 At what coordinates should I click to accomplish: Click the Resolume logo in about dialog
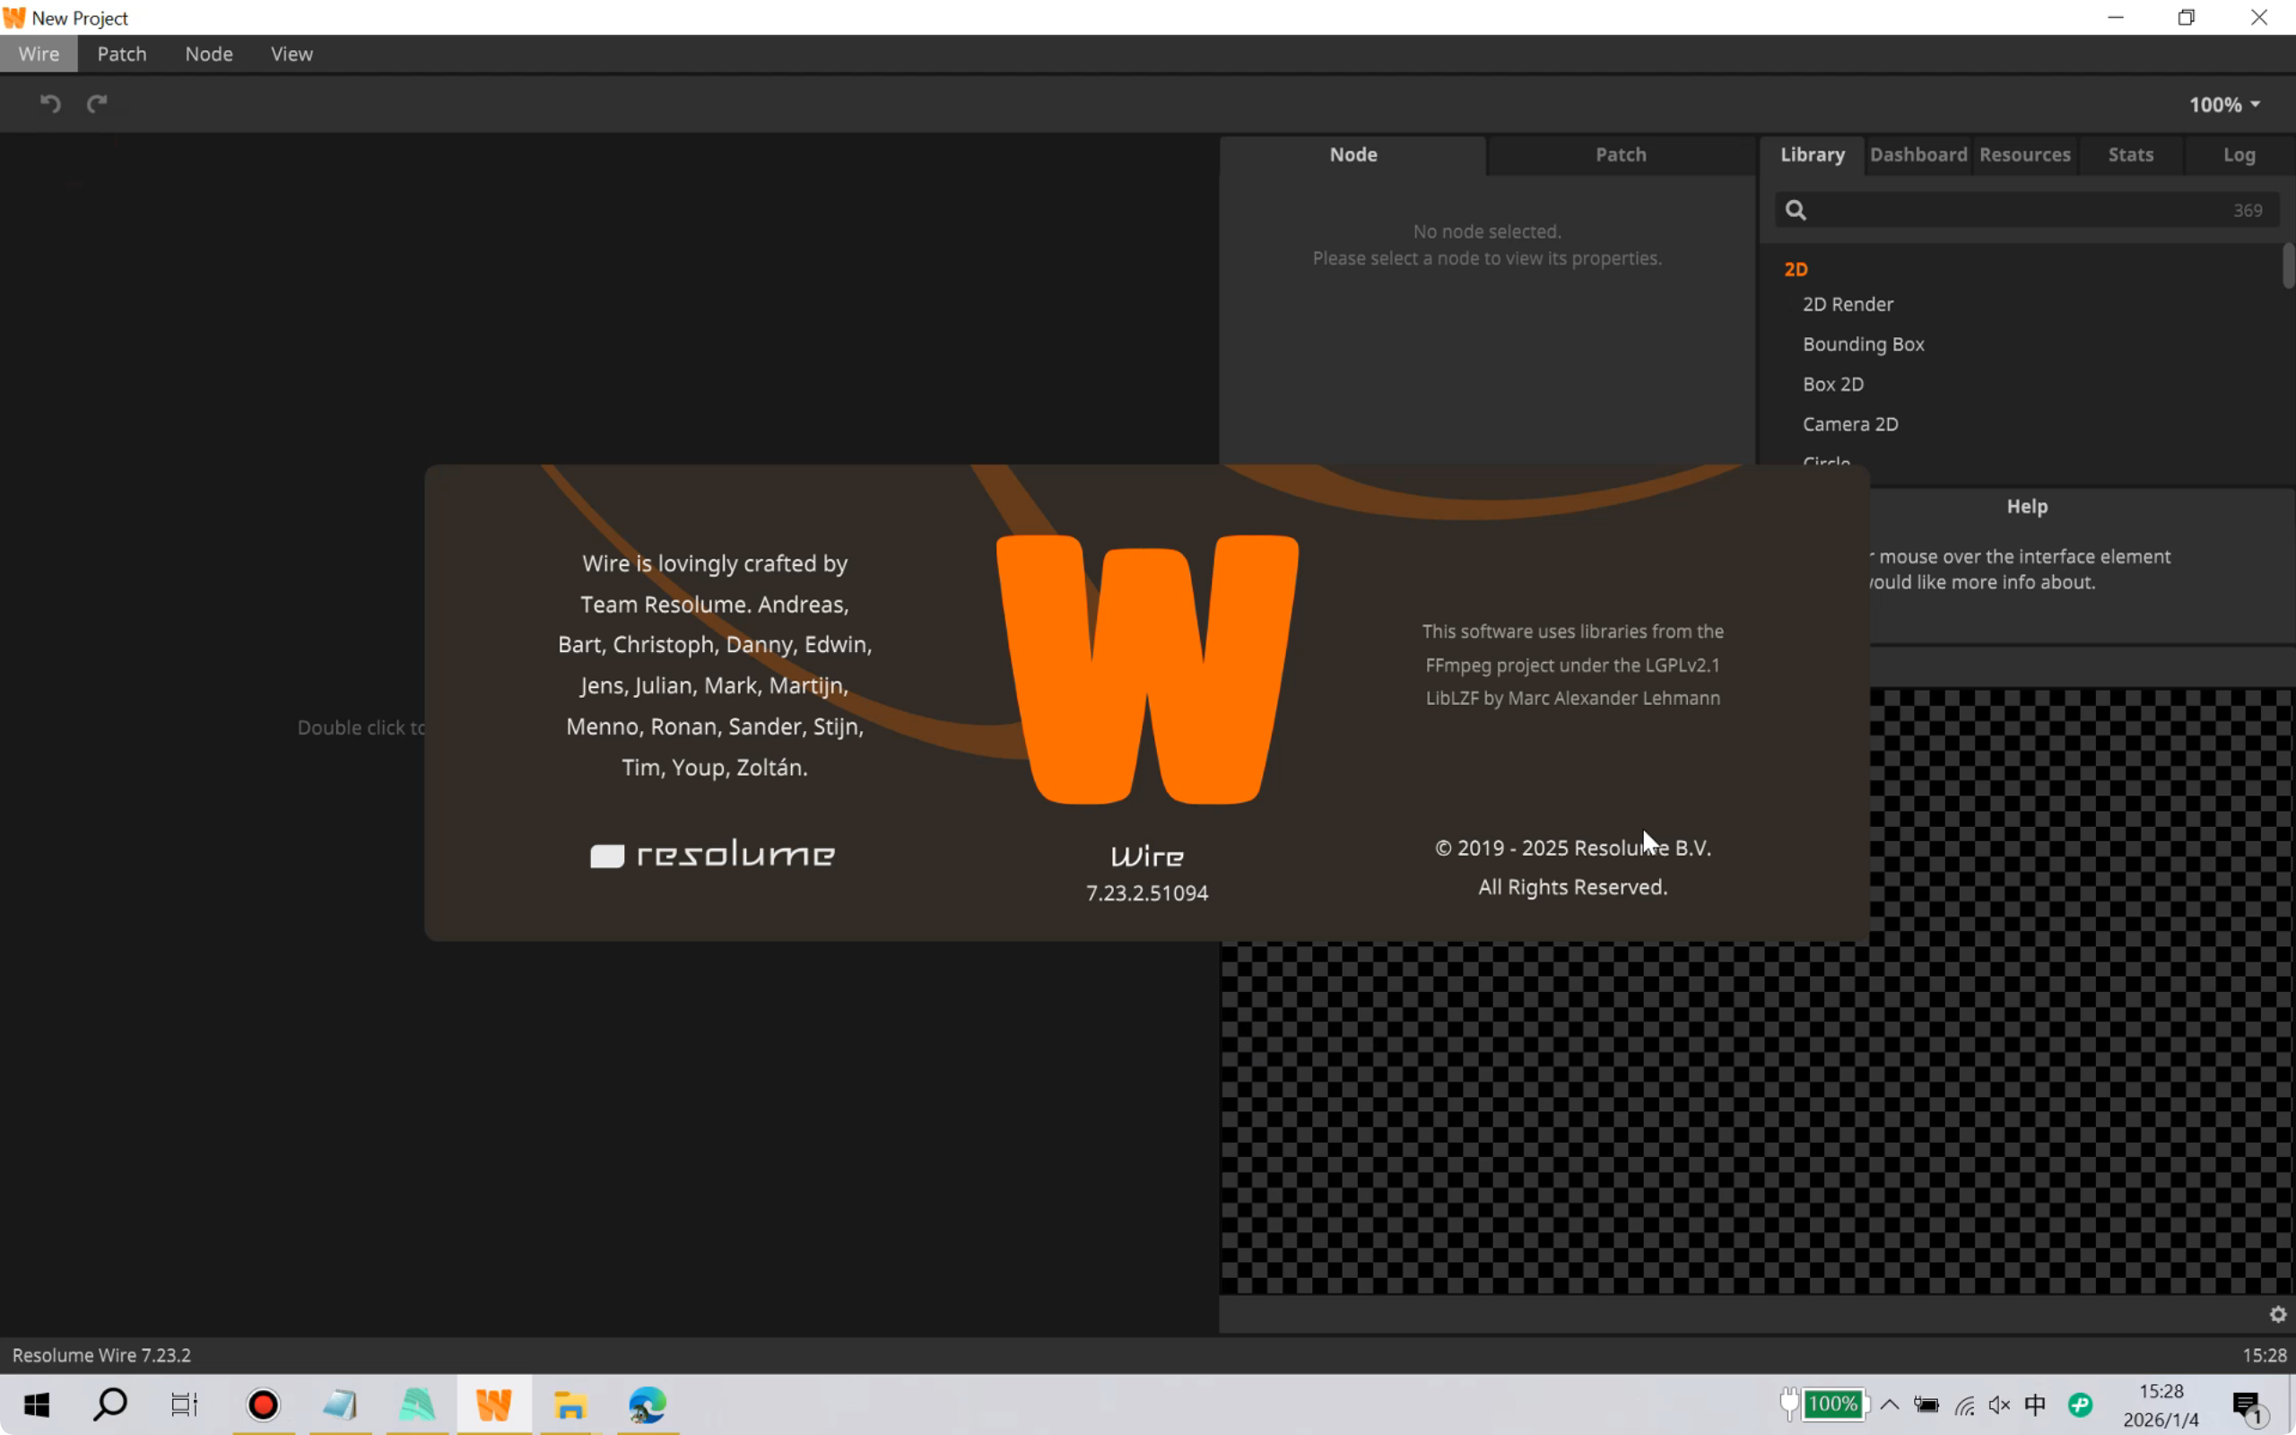click(x=712, y=855)
